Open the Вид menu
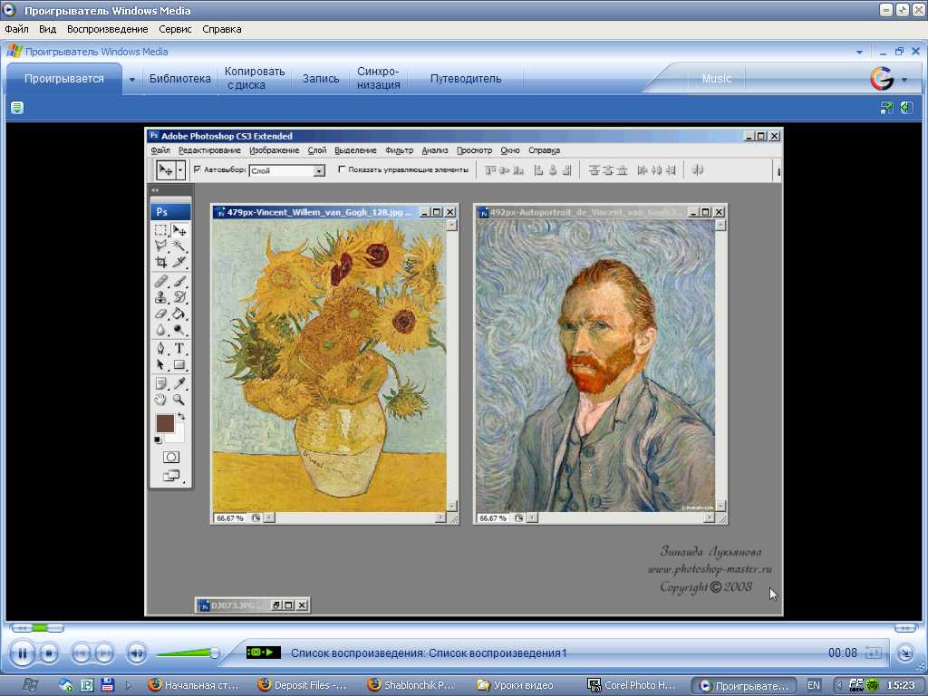The height and width of the screenshot is (696, 928). point(47,29)
